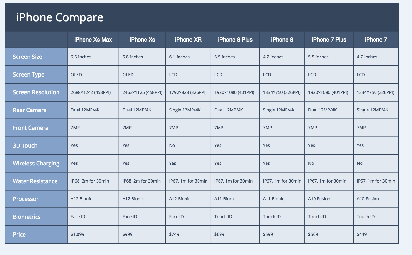Select the A11 Bionic cell for iPhone 8
This screenshot has height=255, width=412.
tap(274, 199)
